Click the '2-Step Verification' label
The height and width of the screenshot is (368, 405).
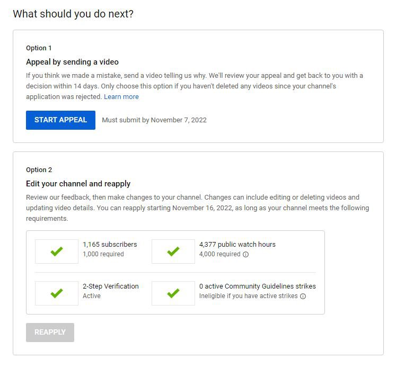[110, 286]
